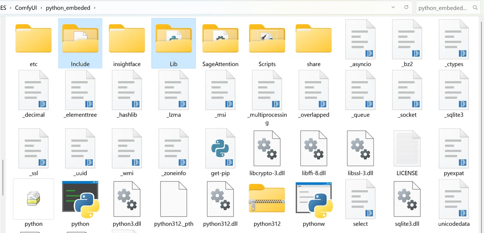The height and width of the screenshot is (233, 484).
Task: Expand the chevron before ComfyUI in the breadcrumb
Action: tap(10, 8)
